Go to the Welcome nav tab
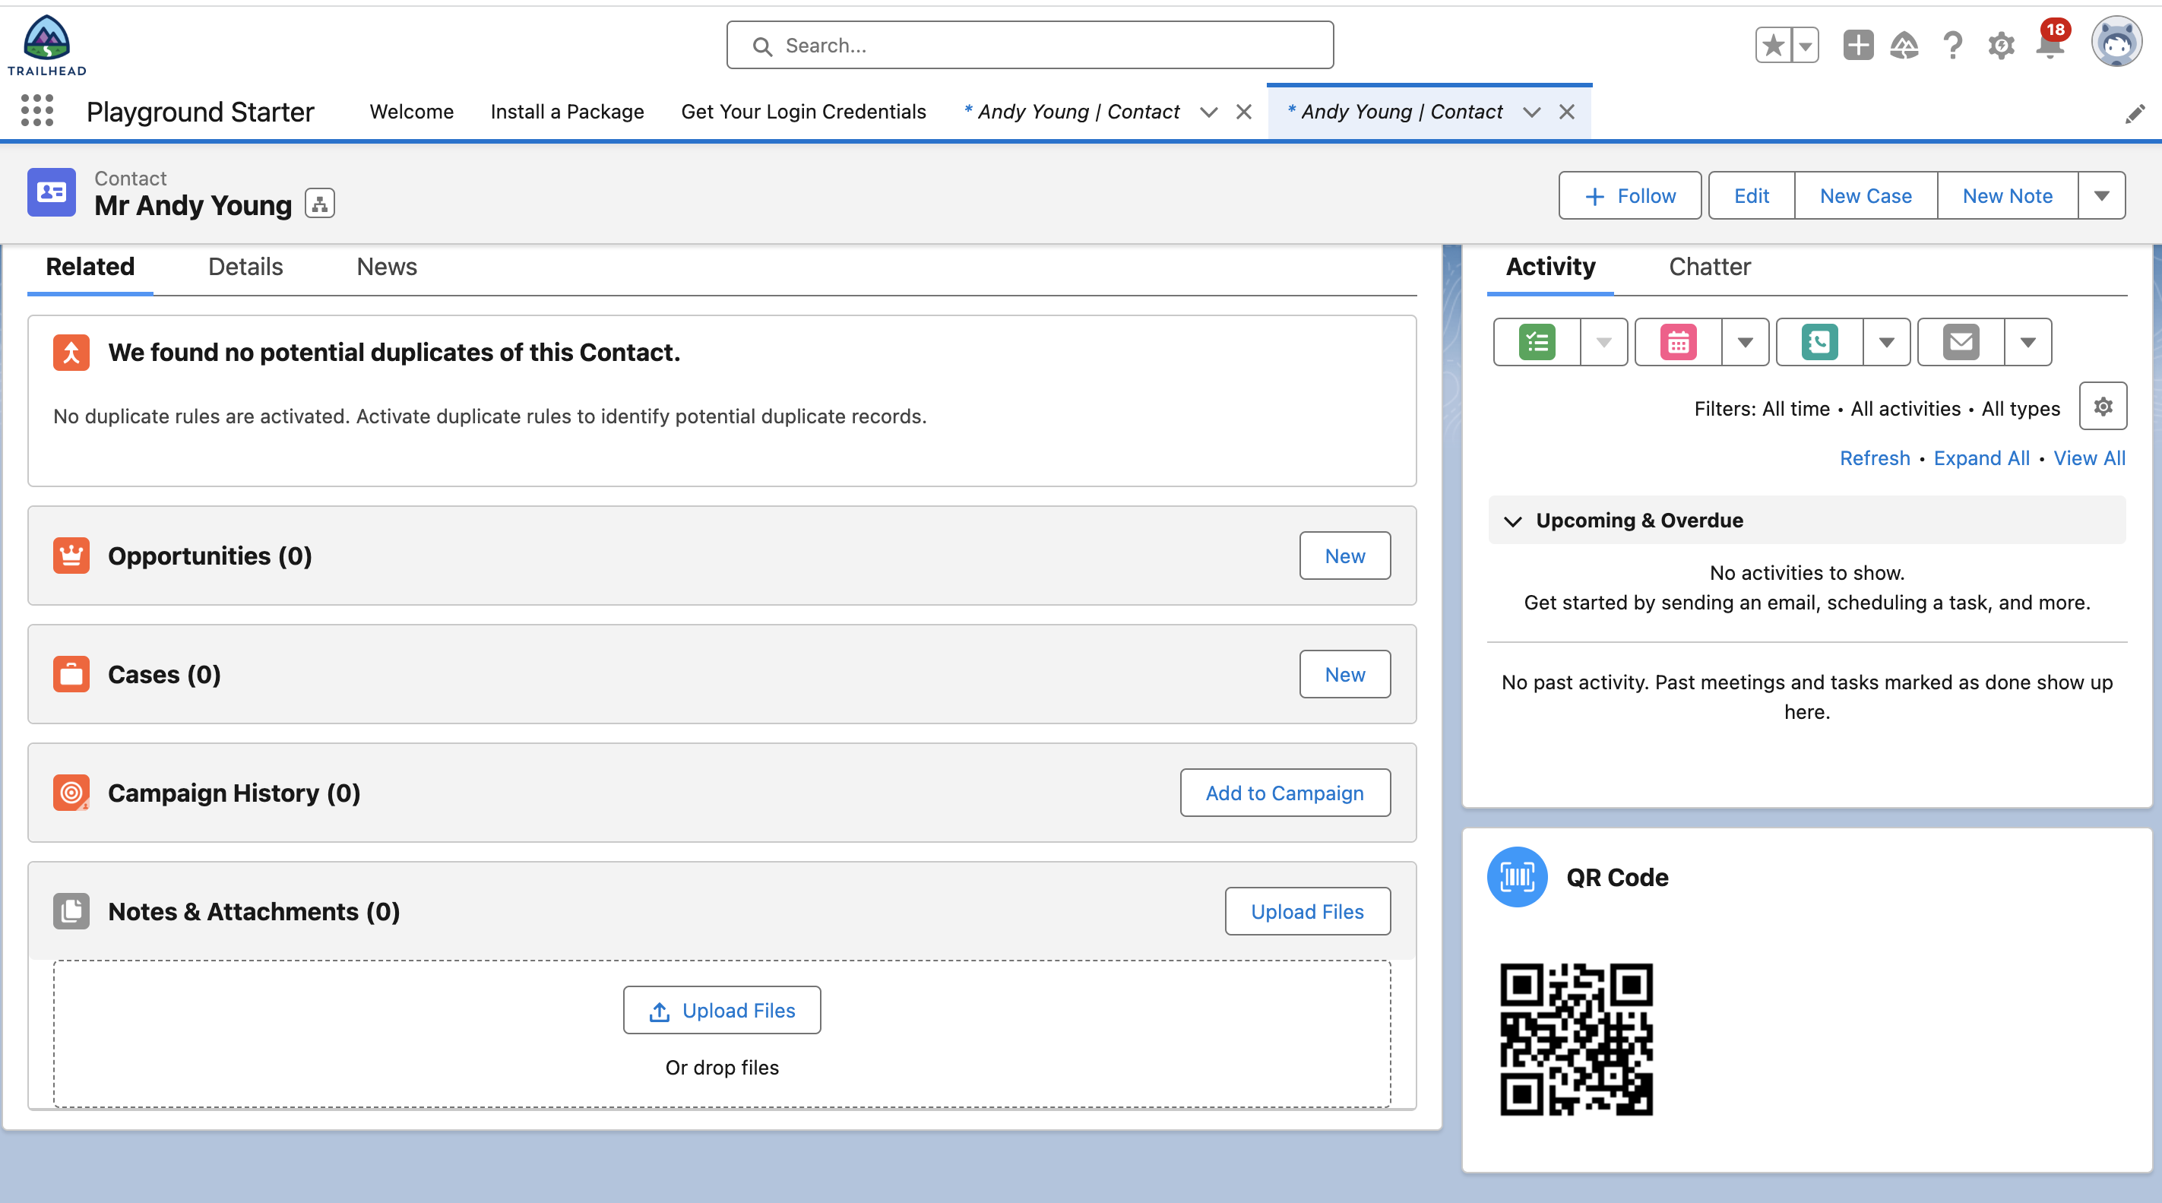 coord(411,112)
